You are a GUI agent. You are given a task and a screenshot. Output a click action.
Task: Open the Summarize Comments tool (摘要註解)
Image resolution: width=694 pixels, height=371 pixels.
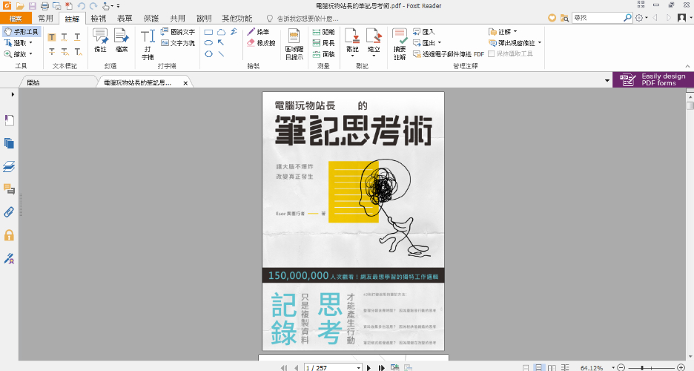[x=400, y=45]
